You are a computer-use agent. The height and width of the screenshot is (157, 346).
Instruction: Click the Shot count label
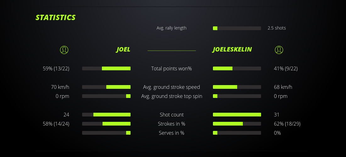coord(171,115)
